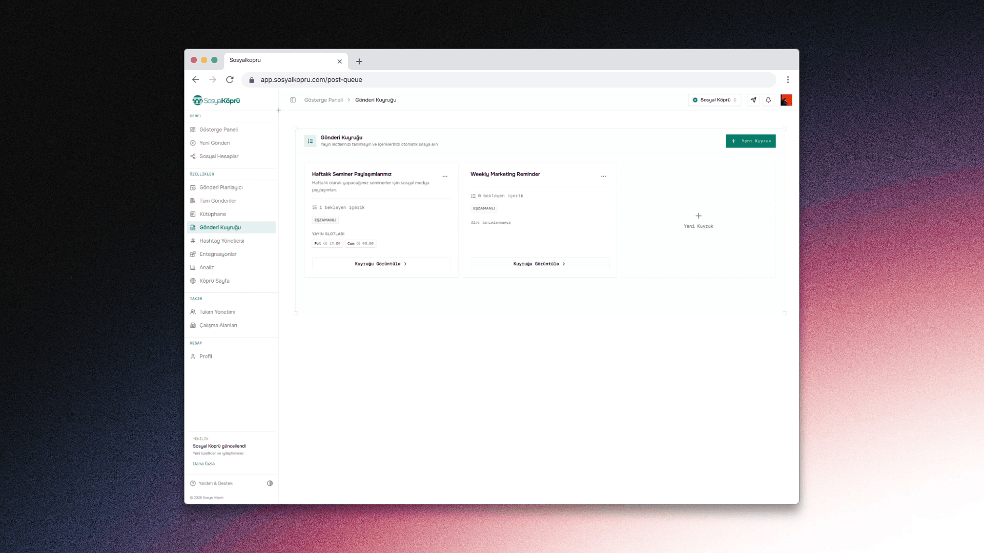View the Weekly Marketing Reminder queue
The height and width of the screenshot is (553, 984).
coord(540,264)
